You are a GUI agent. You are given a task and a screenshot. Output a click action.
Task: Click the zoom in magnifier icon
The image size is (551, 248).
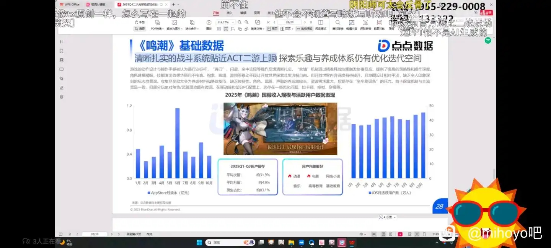[246, 23]
